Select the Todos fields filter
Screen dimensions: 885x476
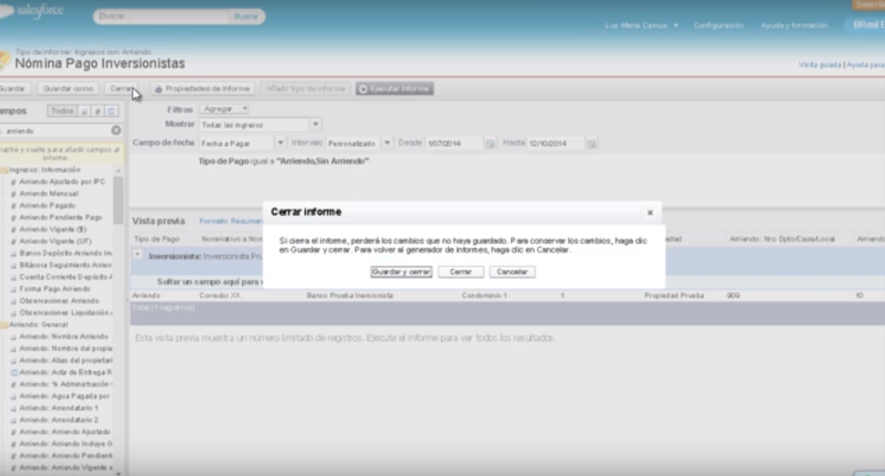click(x=62, y=111)
